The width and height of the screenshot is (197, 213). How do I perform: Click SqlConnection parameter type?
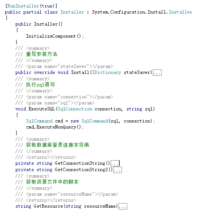75,109
